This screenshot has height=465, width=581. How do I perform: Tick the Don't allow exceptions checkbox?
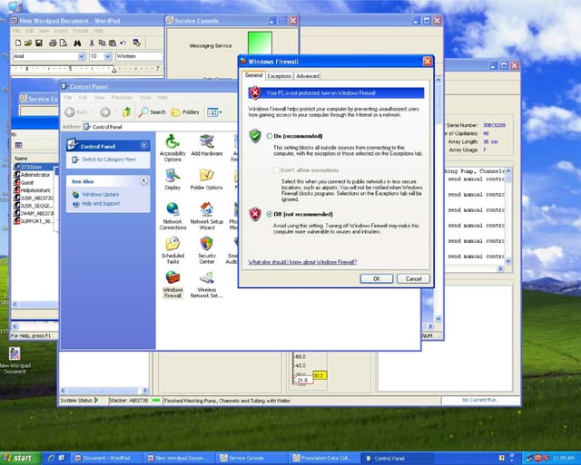point(276,170)
